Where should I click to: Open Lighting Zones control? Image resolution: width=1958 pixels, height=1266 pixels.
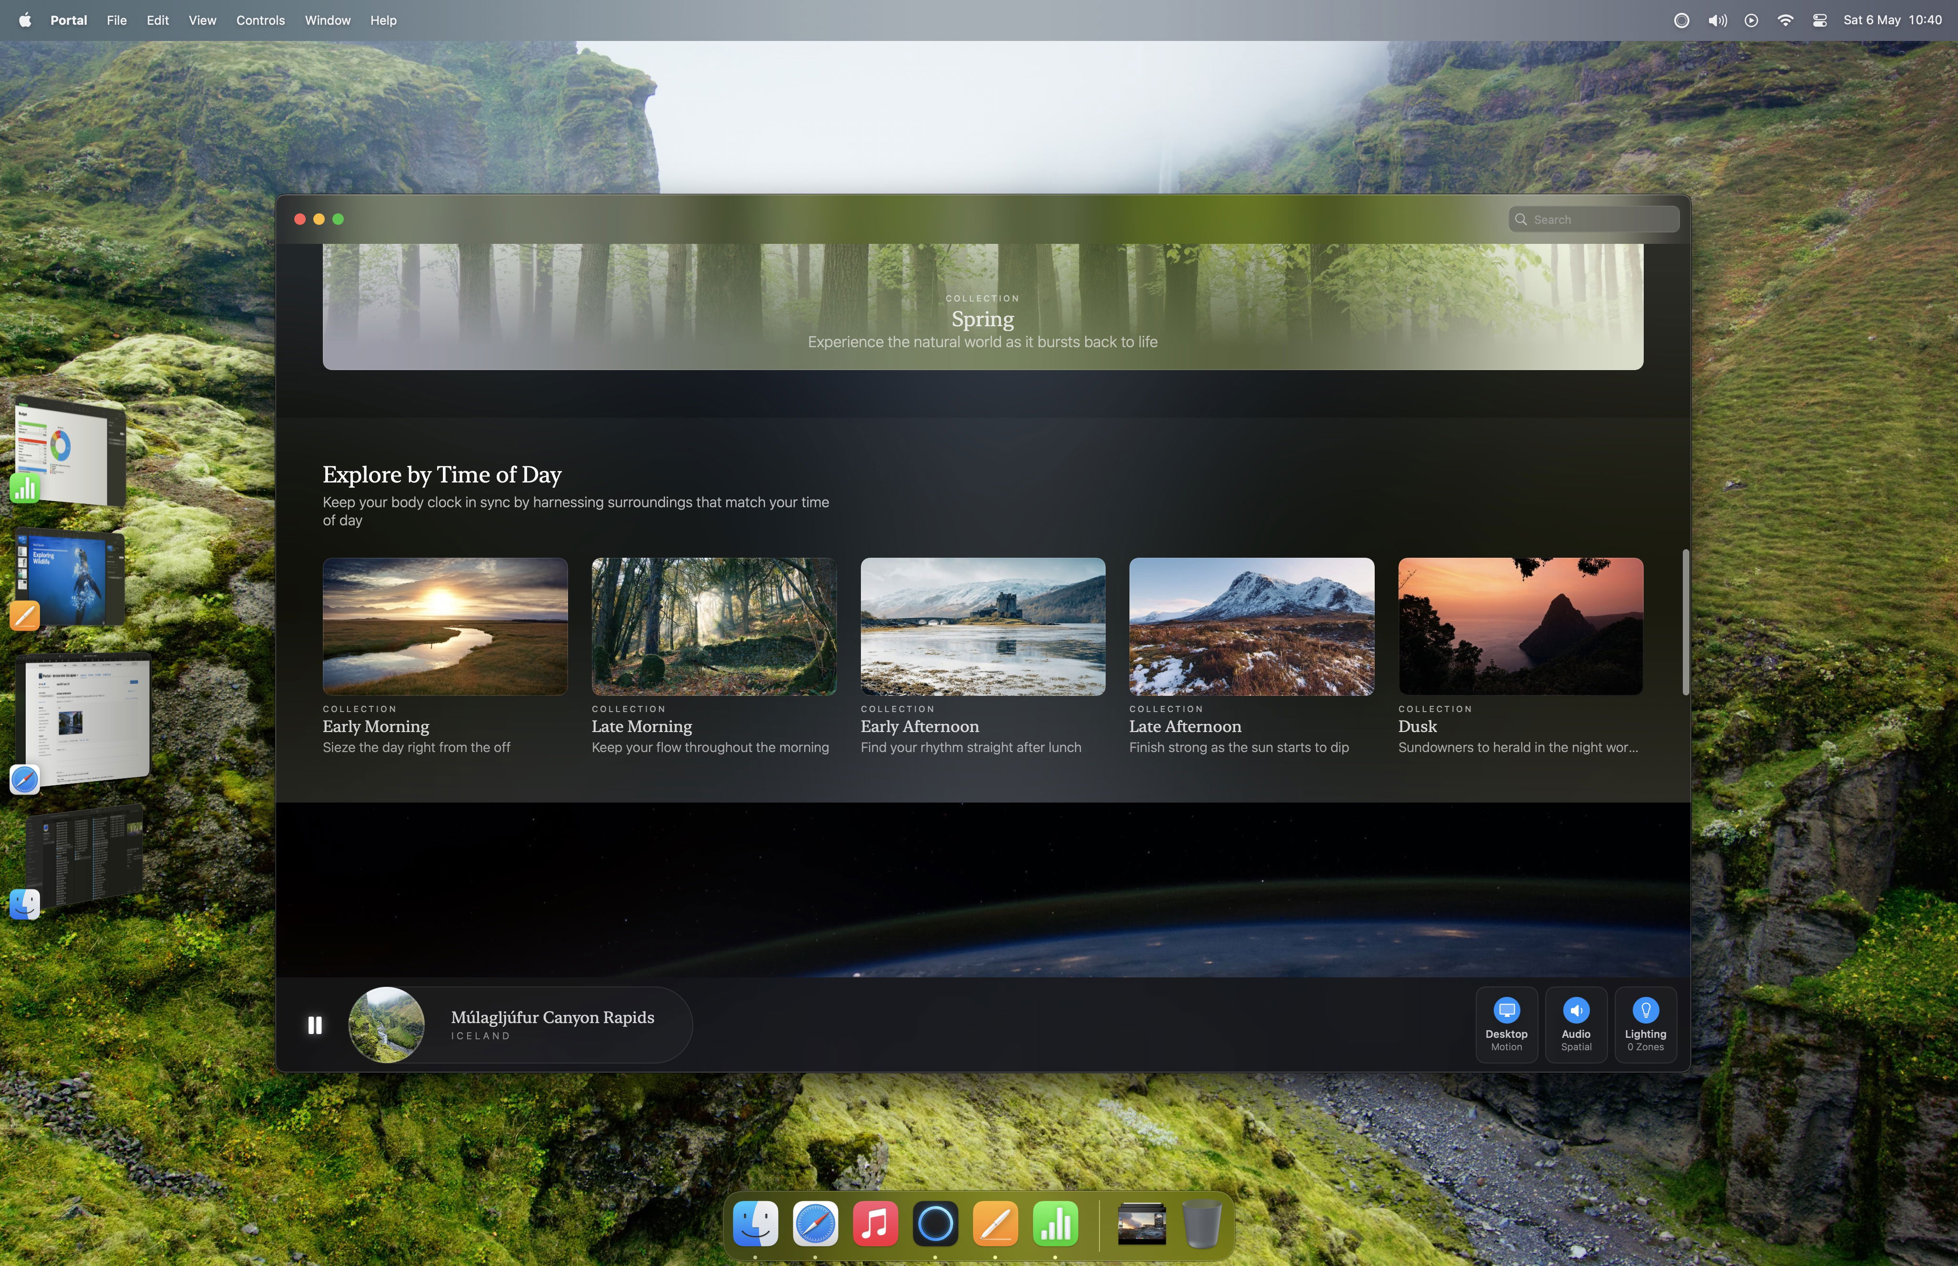click(1645, 1025)
